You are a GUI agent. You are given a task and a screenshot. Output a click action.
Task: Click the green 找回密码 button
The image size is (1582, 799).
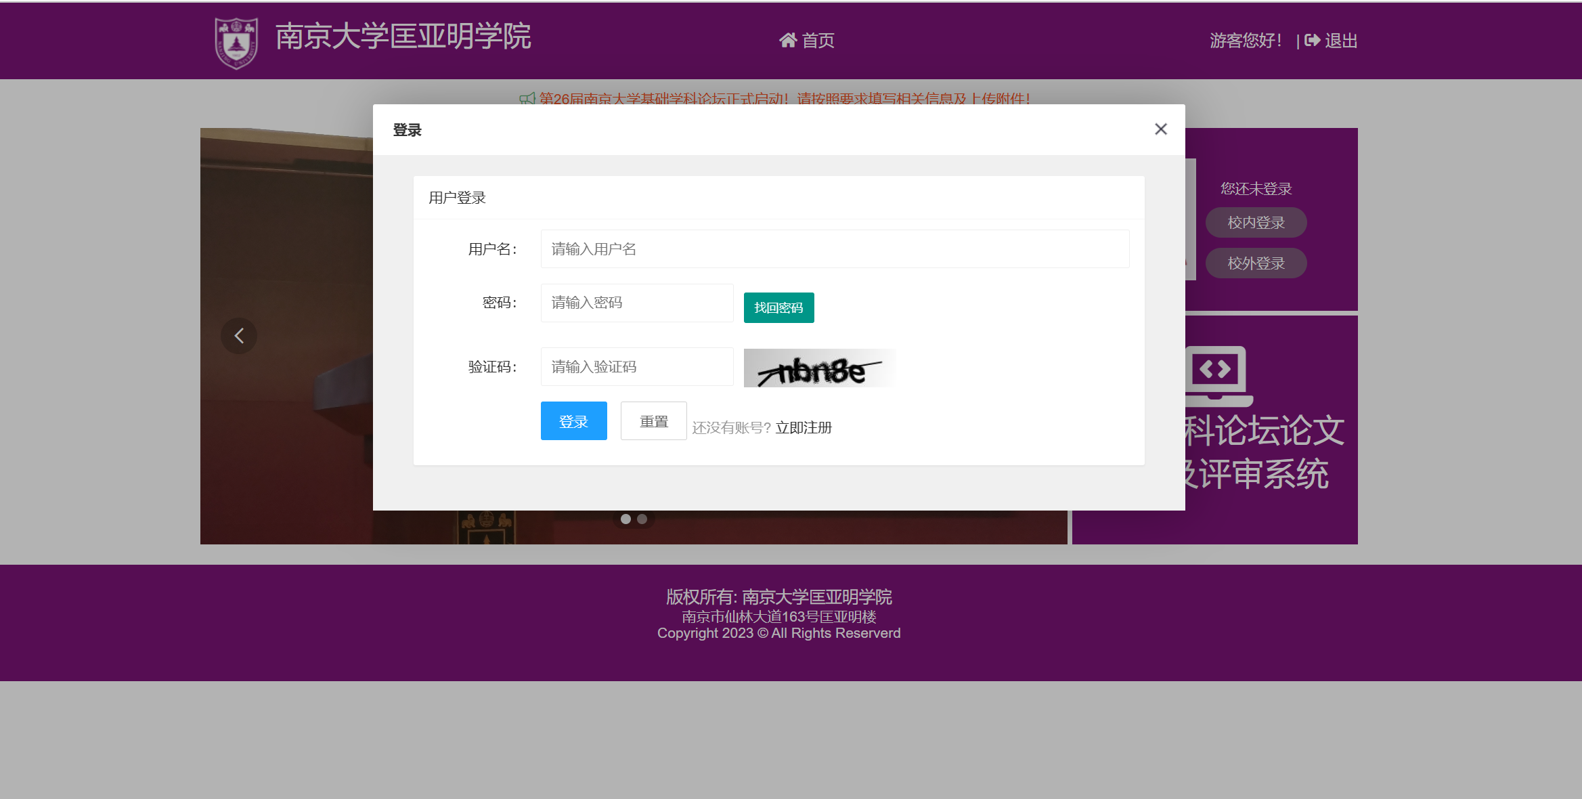(778, 308)
